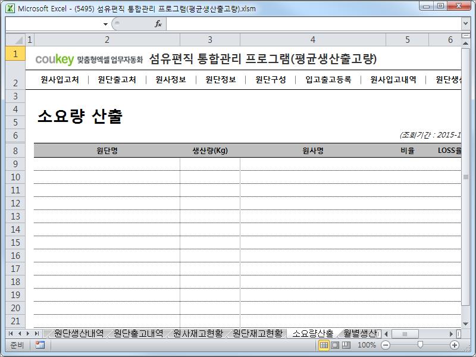Image resolution: width=476 pixels, height=357 pixels.
Task: Select column header 3
Action: 210,40
